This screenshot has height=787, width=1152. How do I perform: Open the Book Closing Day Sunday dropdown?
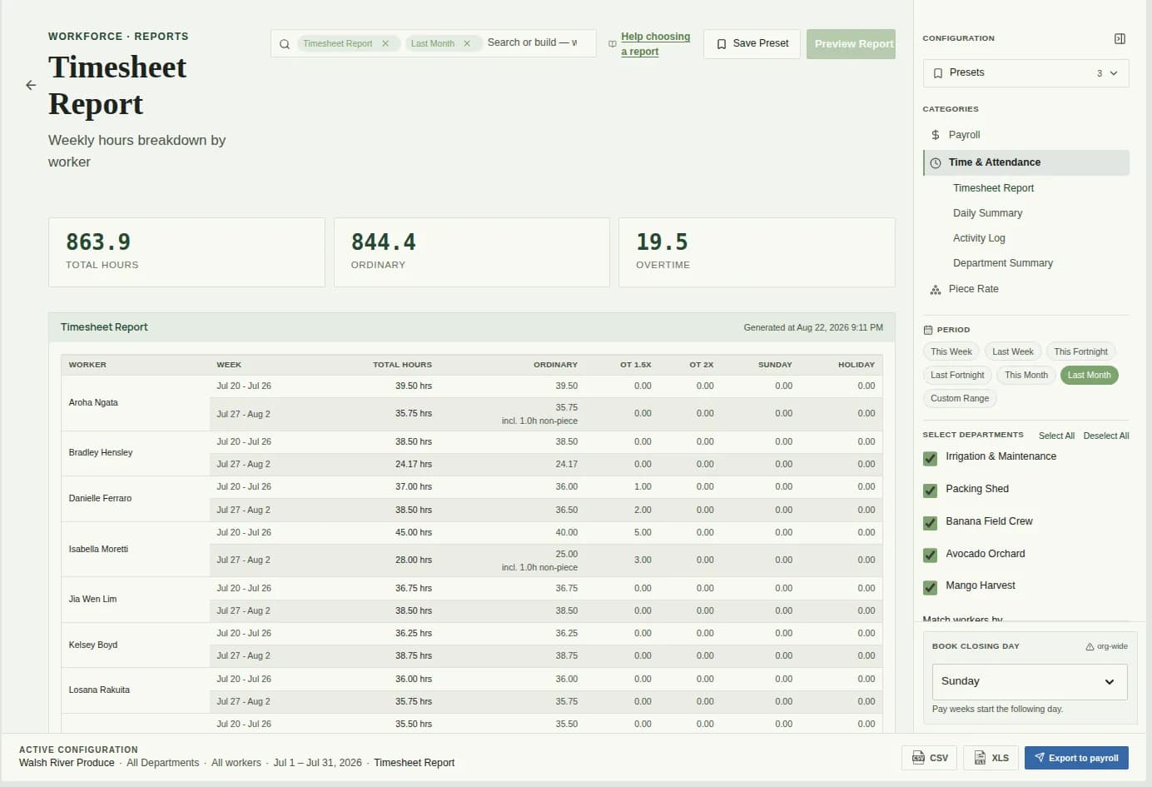pos(1030,682)
